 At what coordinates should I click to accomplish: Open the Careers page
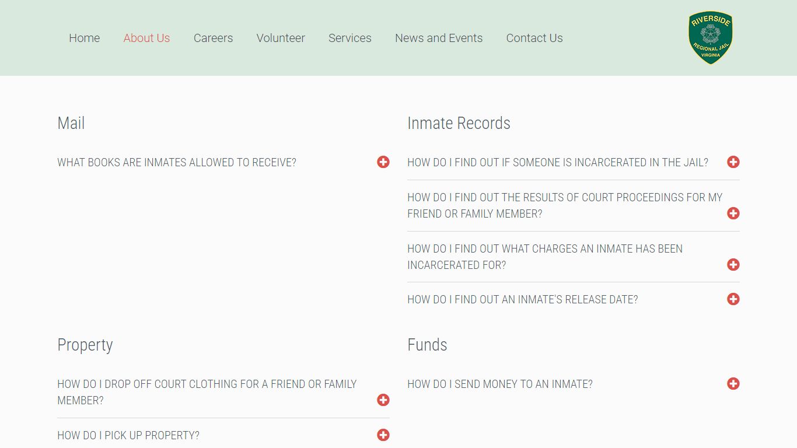click(213, 38)
